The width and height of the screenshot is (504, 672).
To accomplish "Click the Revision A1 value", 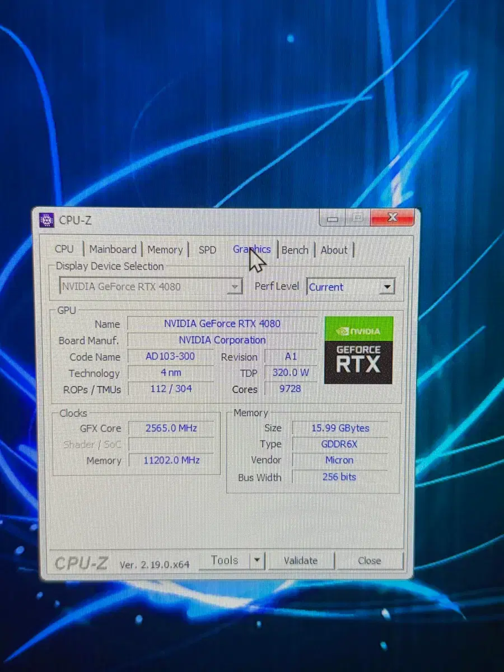I will pos(291,357).
